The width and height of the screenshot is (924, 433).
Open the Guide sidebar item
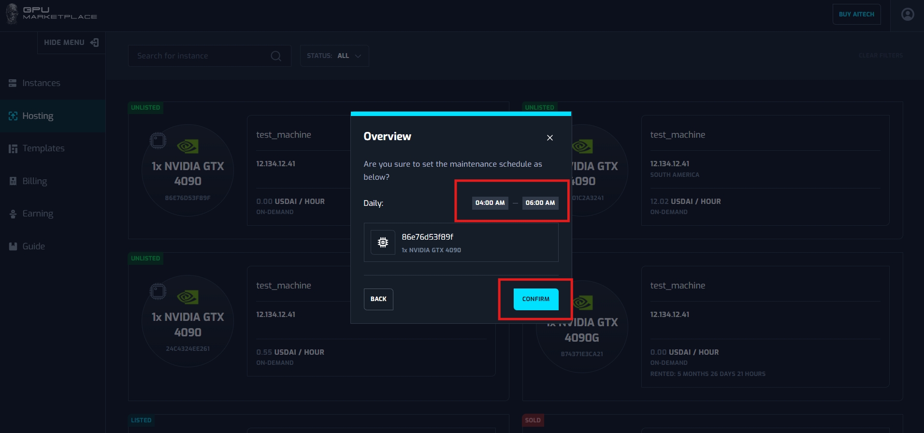pos(33,246)
